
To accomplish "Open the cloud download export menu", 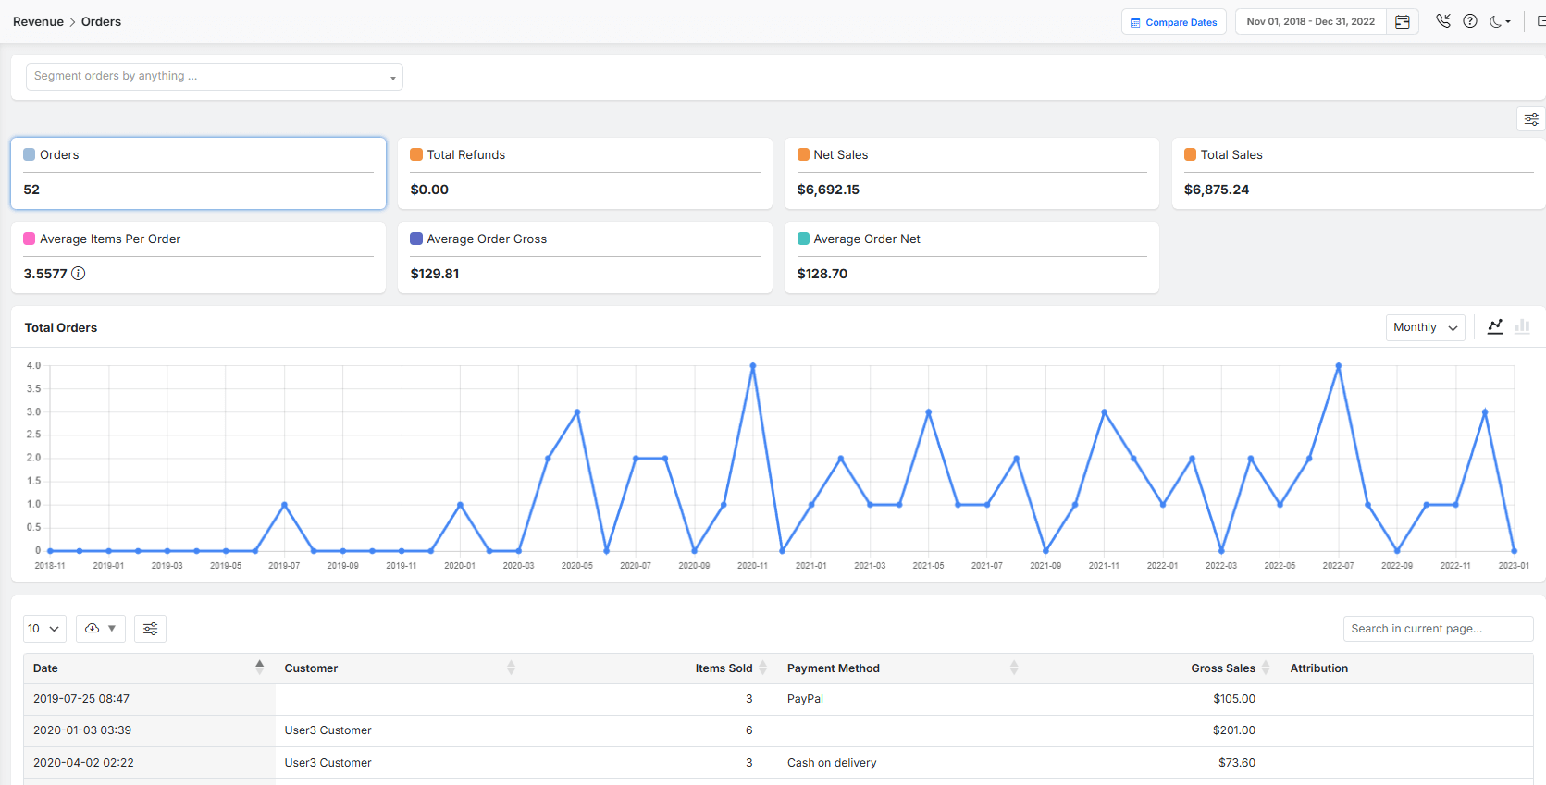I will 100,629.
